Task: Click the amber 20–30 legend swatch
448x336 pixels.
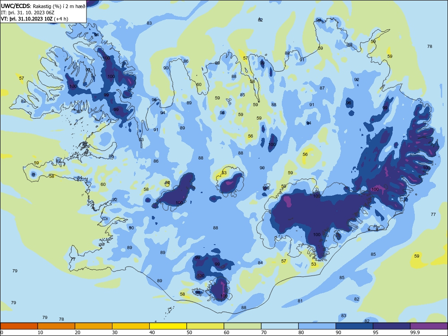Action: point(94,326)
